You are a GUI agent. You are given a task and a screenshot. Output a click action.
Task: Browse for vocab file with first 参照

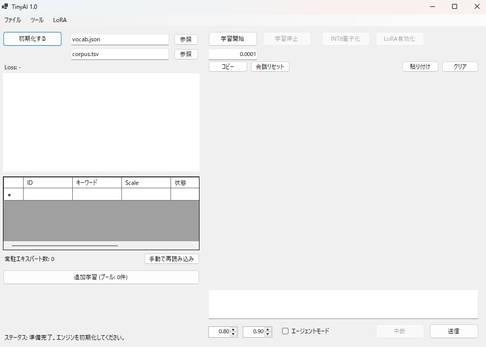[186, 39]
